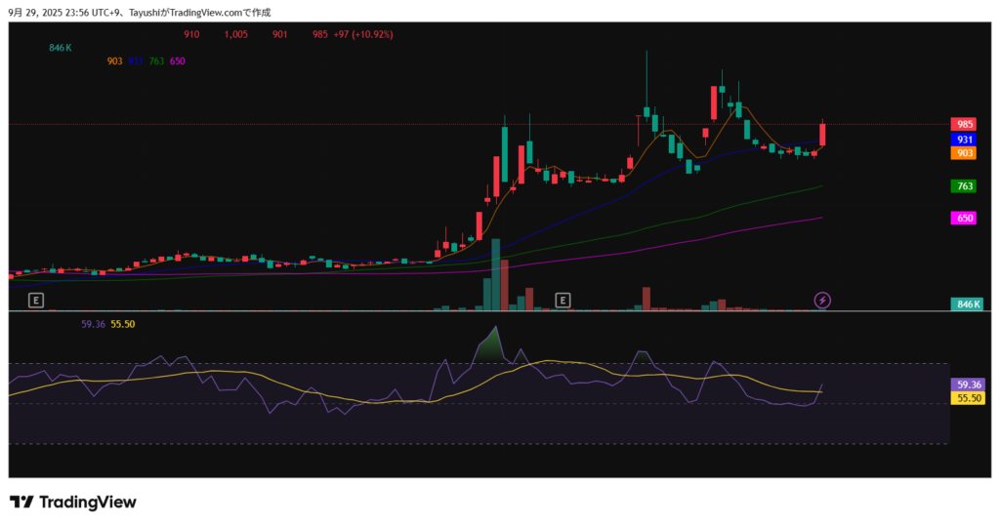Click the 59.36 RSI legend value
The width and height of the screenshot is (1000, 526).
tap(93, 323)
